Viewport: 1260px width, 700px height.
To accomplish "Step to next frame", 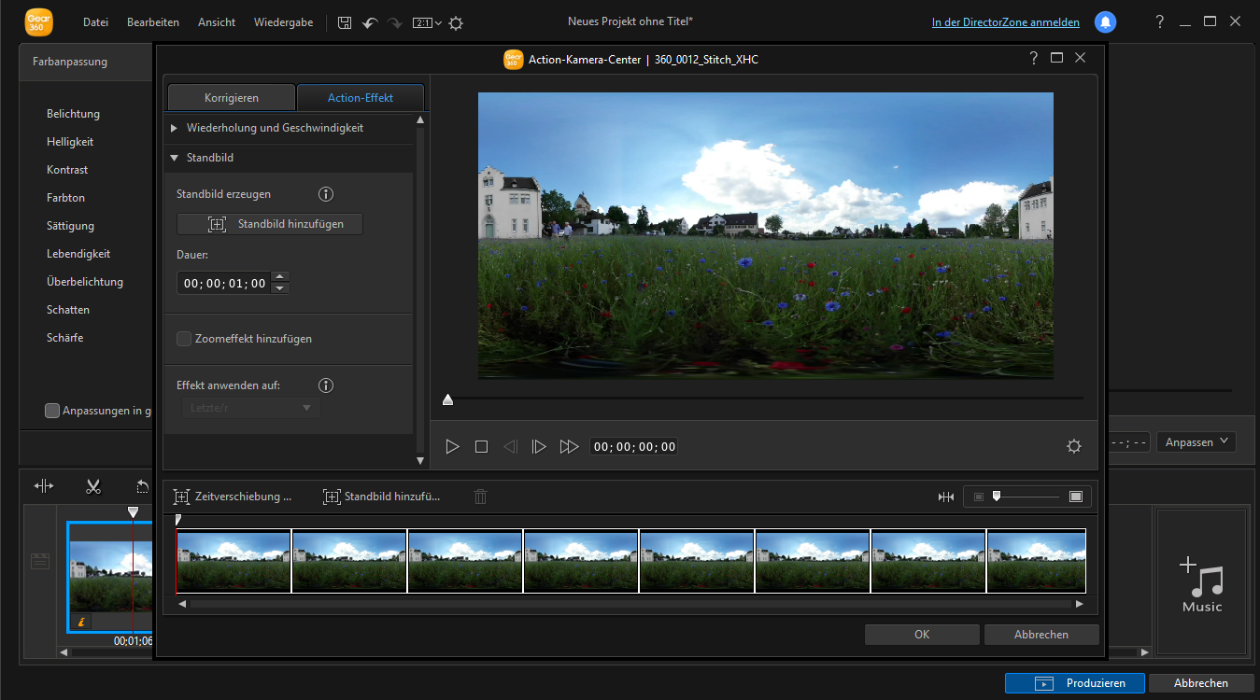I will pyautogui.click(x=539, y=447).
